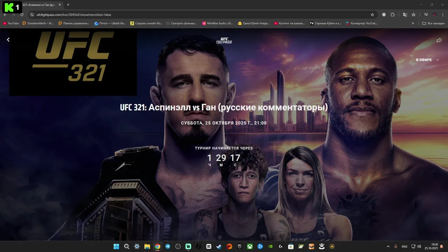
Task: Open the 'Почта — Liltank' bookmark
Action: click(x=110, y=23)
